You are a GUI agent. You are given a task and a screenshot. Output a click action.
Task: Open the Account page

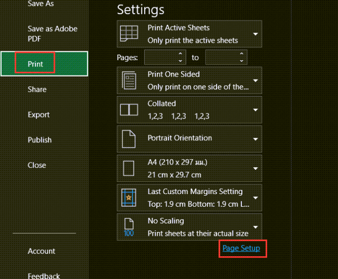point(41,251)
